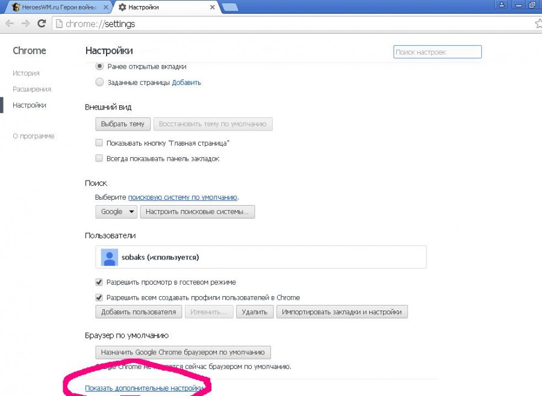Select 'Заданные страницы' radio button
This screenshot has width=542, height=396.
tap(99, 82)
